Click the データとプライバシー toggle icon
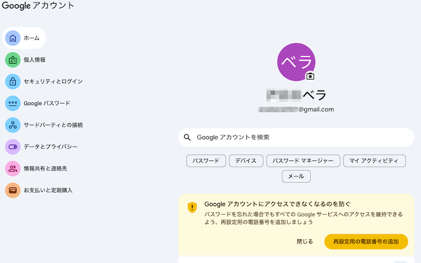This screenshot has height=263, width=421. (13, 147)
